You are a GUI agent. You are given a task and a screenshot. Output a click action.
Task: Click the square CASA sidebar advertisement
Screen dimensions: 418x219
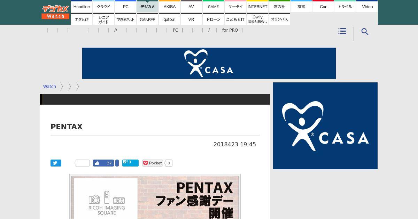325,126
